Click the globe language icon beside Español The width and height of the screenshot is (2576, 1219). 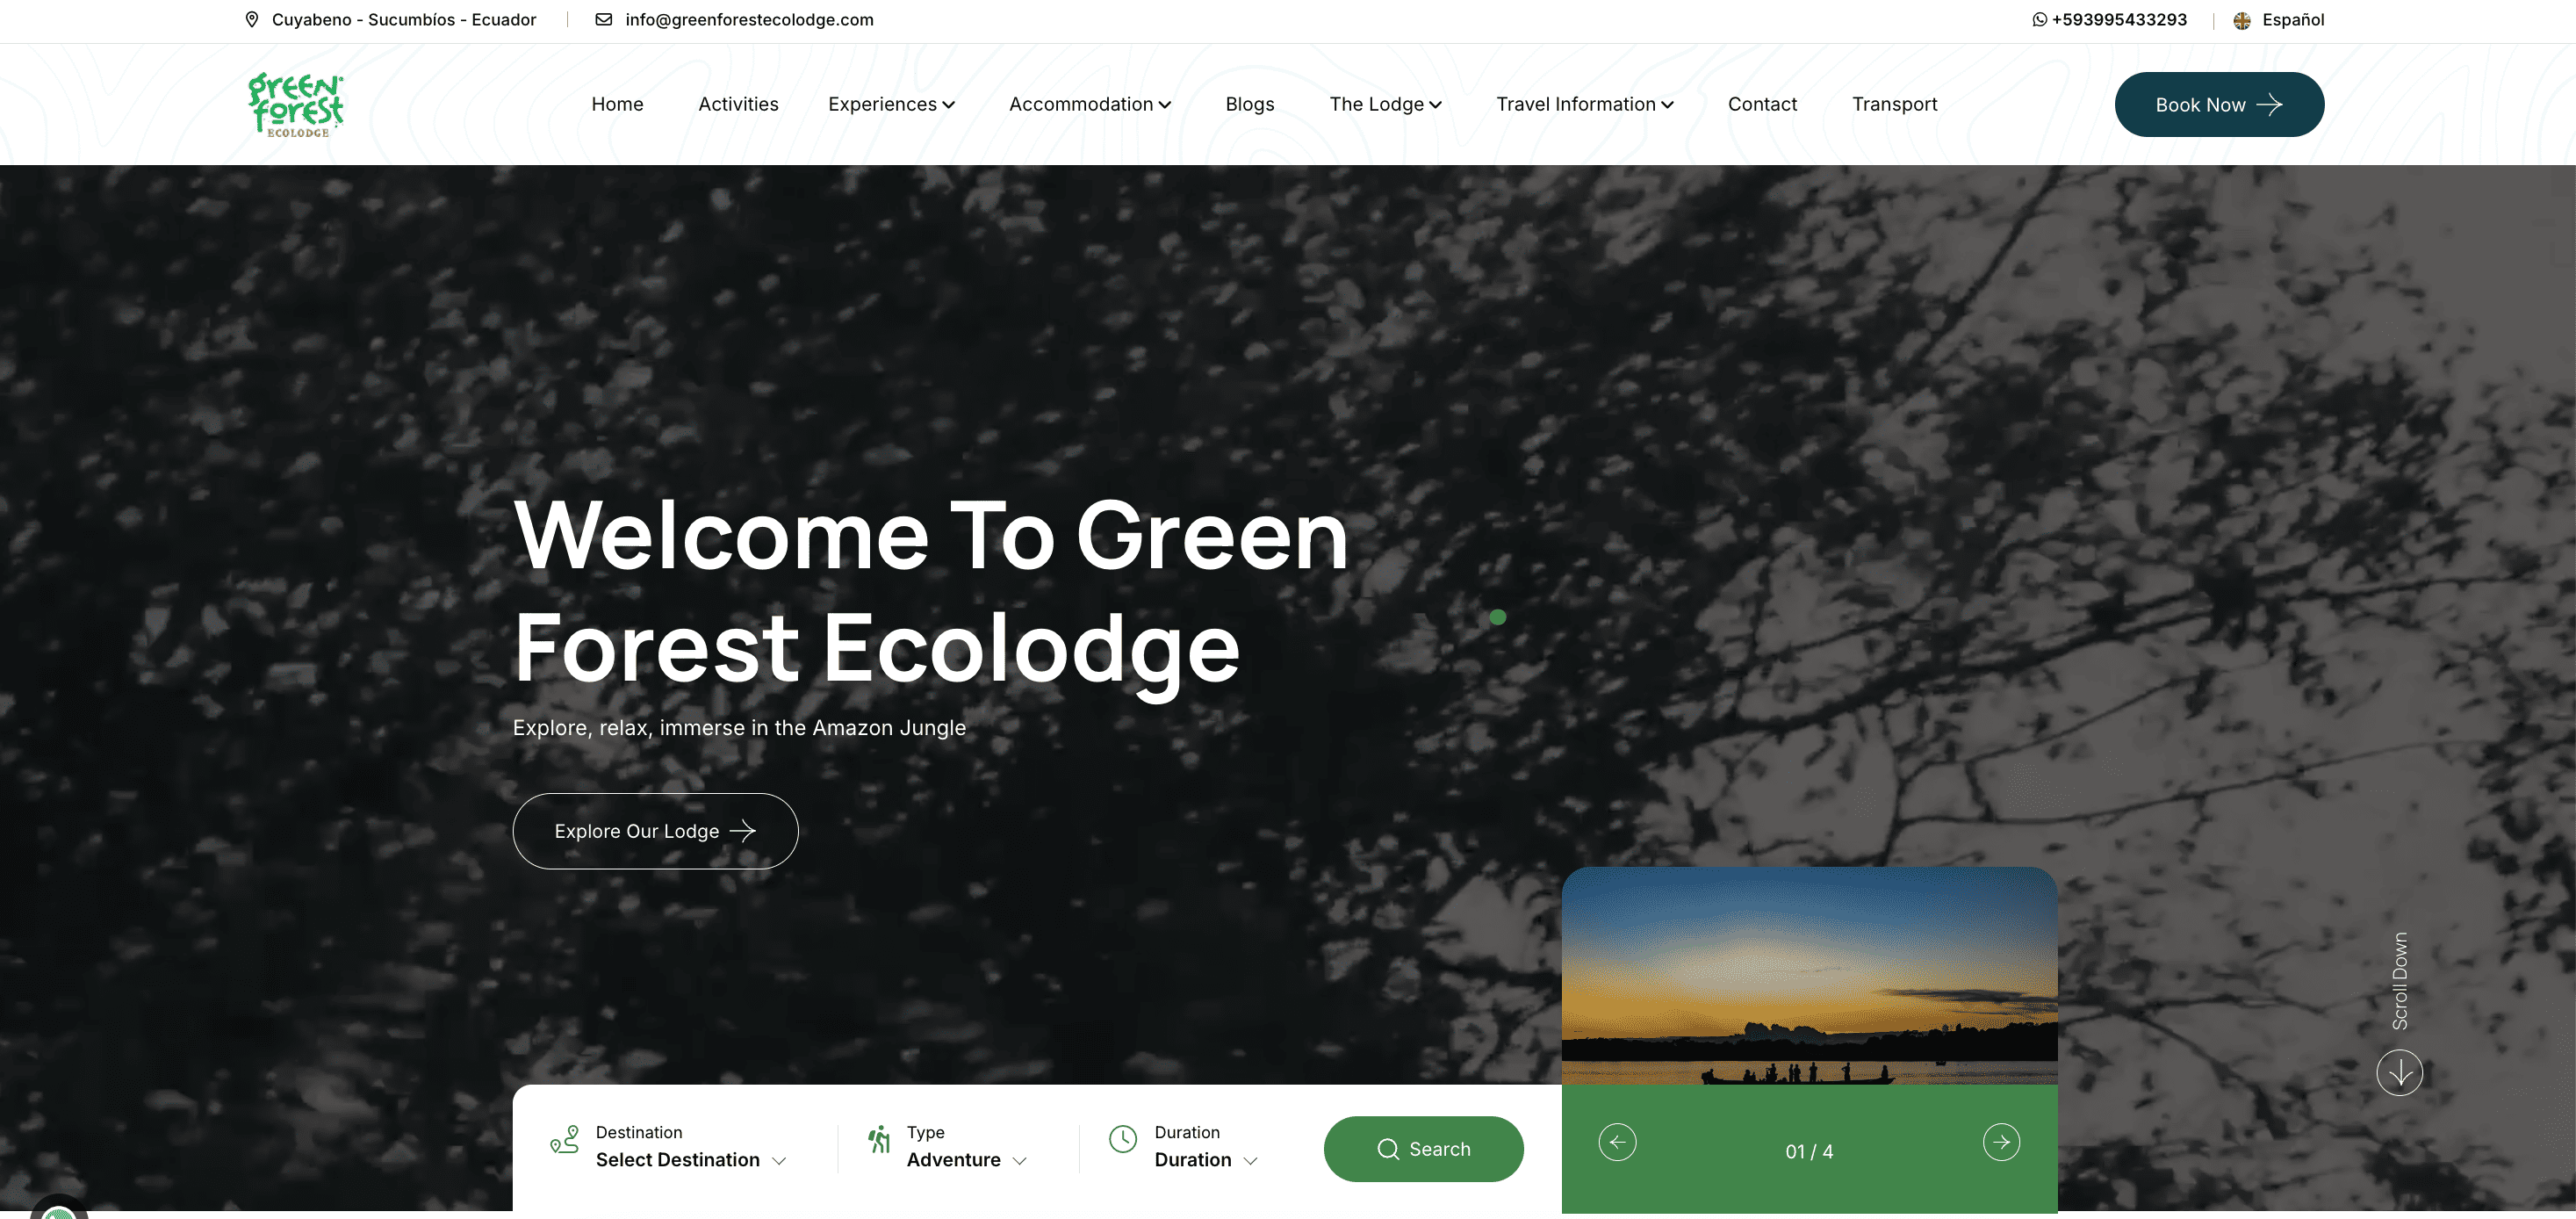click(2242, 20)
